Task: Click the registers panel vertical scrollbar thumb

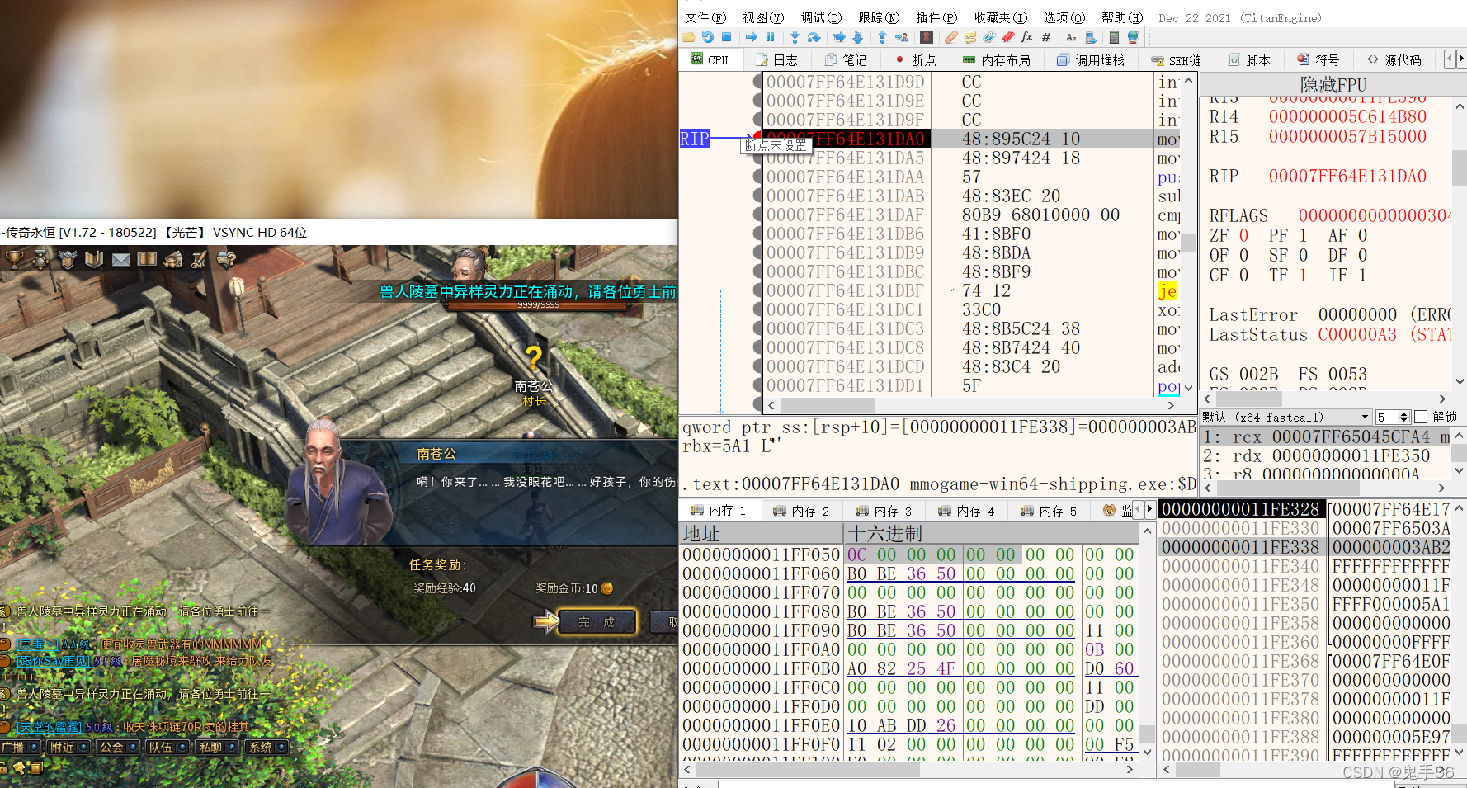Action: coord(1460,168)
